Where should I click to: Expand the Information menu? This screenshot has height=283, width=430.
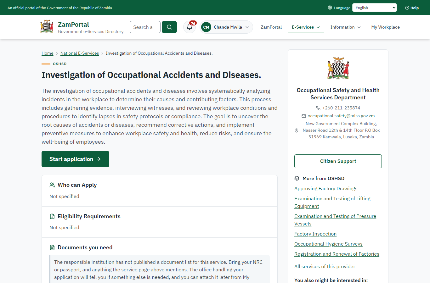[346, 27]
